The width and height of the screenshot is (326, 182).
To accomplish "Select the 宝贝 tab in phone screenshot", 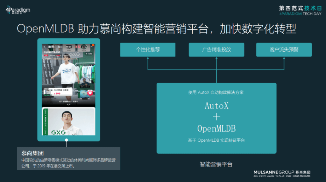I will pyautogui.click(x=60, y=47).
